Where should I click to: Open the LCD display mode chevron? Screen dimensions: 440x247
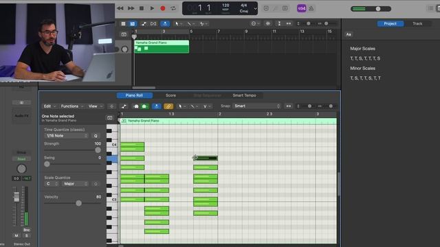[255, 8]
